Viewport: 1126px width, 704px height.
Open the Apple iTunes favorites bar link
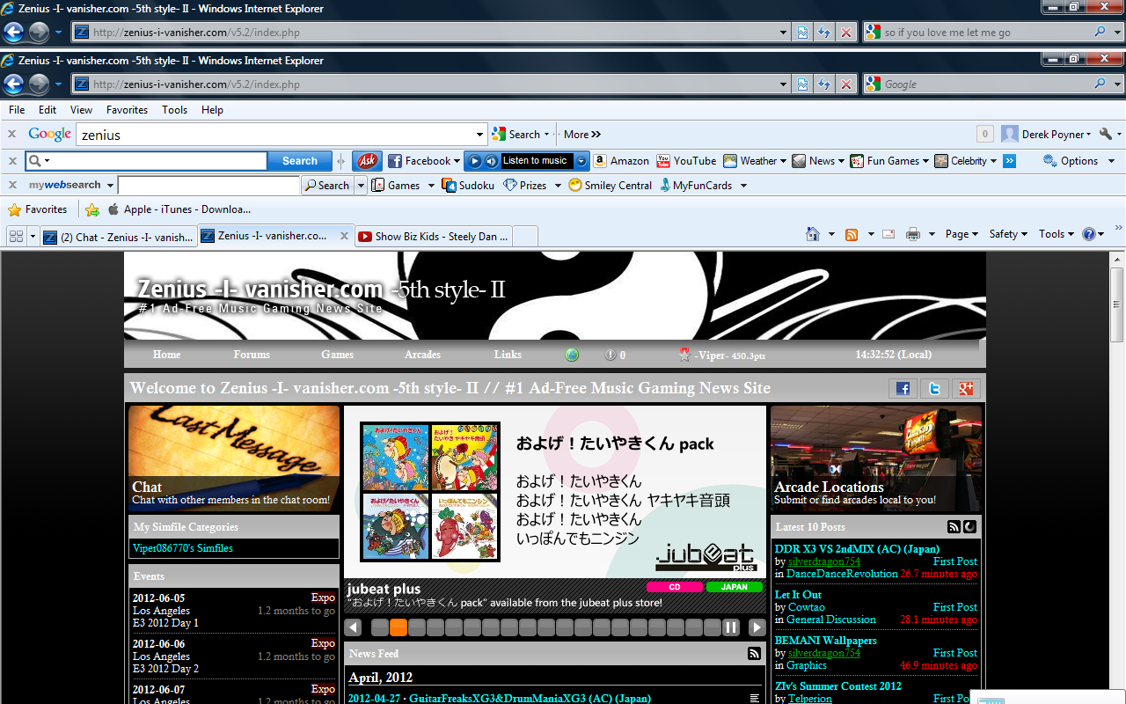pos(179,209)
